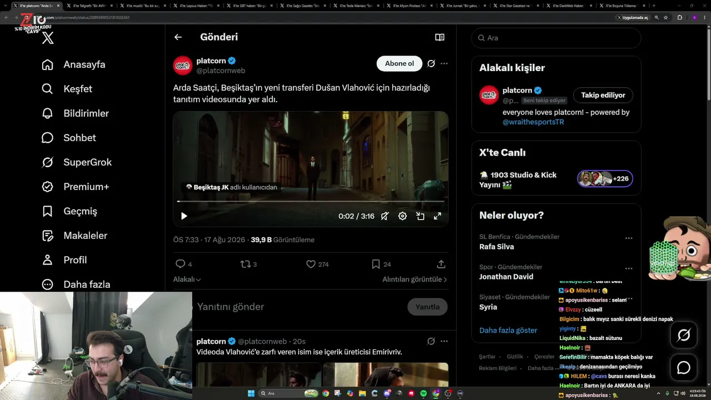The image size is (711, 400).
Task: Switch to the X'te Tesla Maniacı browser tab
Action: pyautogui.click(x=355, y=6)
